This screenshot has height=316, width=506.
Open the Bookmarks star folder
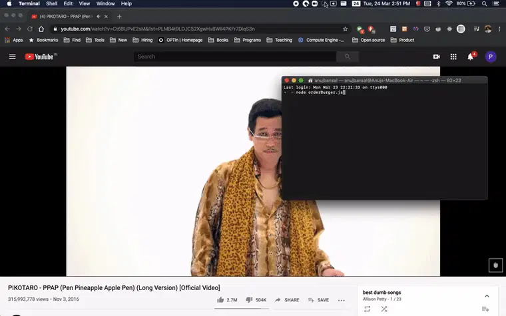[x=43, y=40]
